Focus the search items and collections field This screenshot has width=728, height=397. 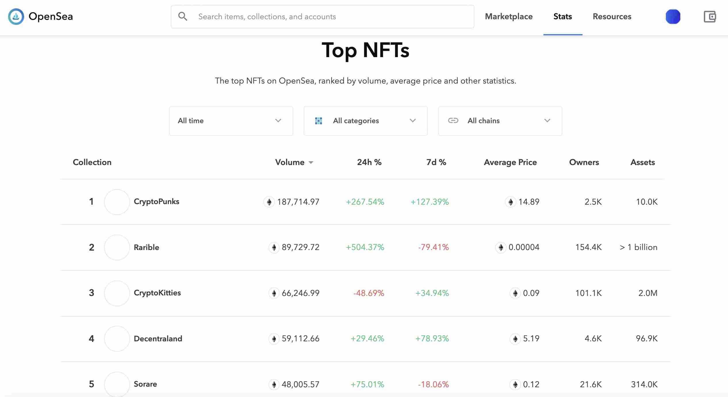pos(322,17)
